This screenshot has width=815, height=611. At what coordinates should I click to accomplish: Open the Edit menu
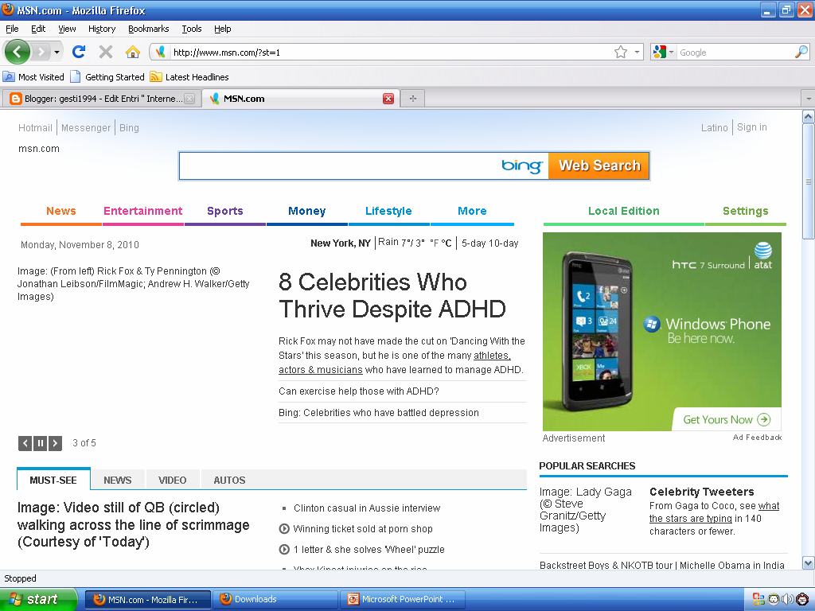pos(38,29)
